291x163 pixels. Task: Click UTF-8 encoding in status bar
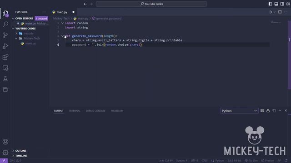194,161
